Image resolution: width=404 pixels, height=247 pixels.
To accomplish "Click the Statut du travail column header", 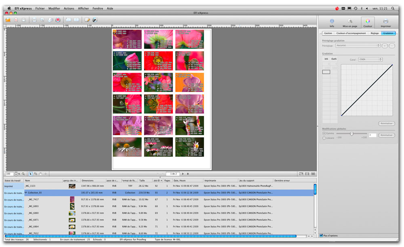I will (14, 181).
